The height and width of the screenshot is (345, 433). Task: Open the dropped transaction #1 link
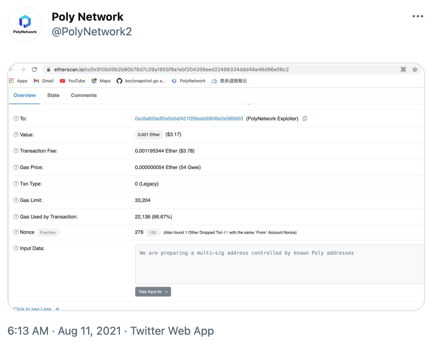click(x=226, y=233)
